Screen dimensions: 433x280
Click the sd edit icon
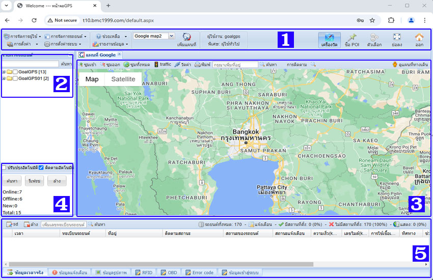(9, 225)
